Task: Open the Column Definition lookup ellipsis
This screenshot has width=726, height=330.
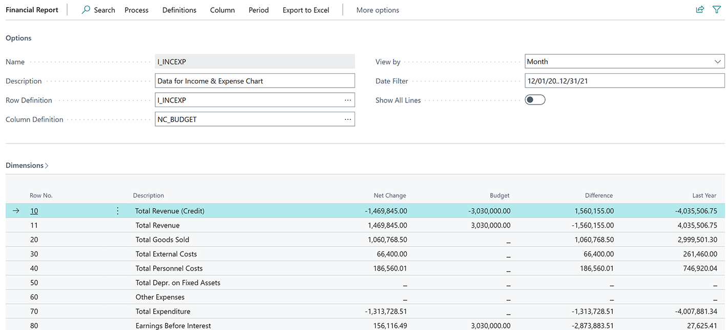Action: click(348, 119)
